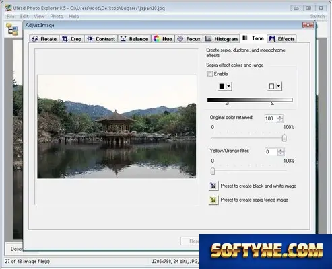332x269 pixels.
Task: Open the Photo menu
Action: (57, 16)
